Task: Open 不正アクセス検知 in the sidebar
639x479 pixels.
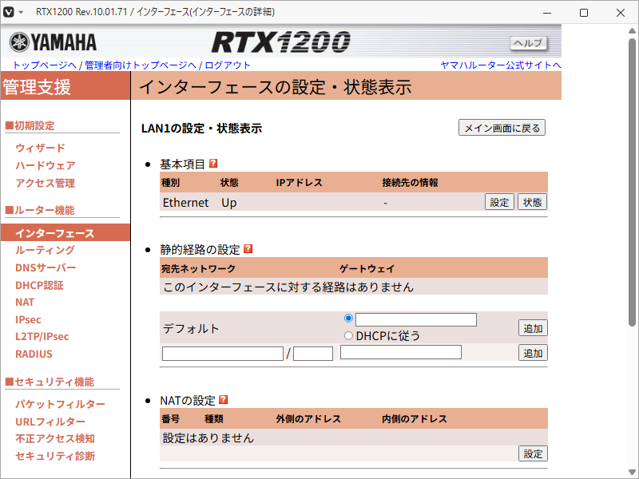Action: point(55,438)
